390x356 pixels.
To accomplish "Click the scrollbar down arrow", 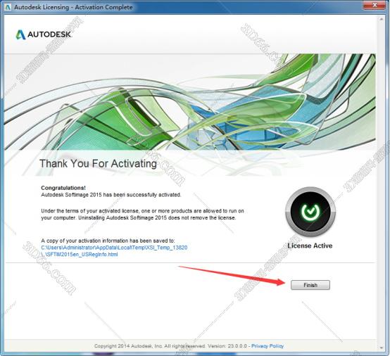I will pyautogui.click(x=382, y=348).
